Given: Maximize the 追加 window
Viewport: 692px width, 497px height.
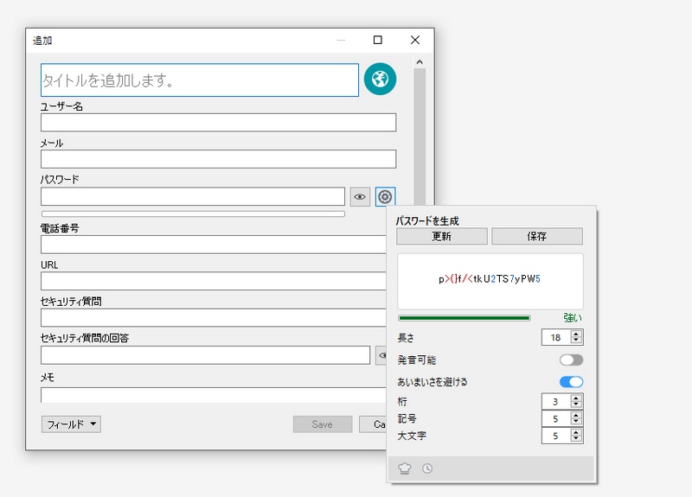Looking at the screenshot, I should 378,40.
